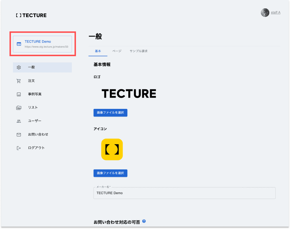Click the photo icon next to 事例写真

pyautogui.click(x=19, y=94)
